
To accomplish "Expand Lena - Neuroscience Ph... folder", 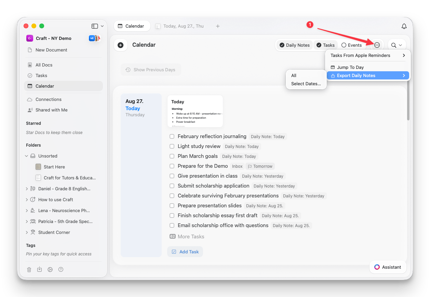I will click(27, 210).
